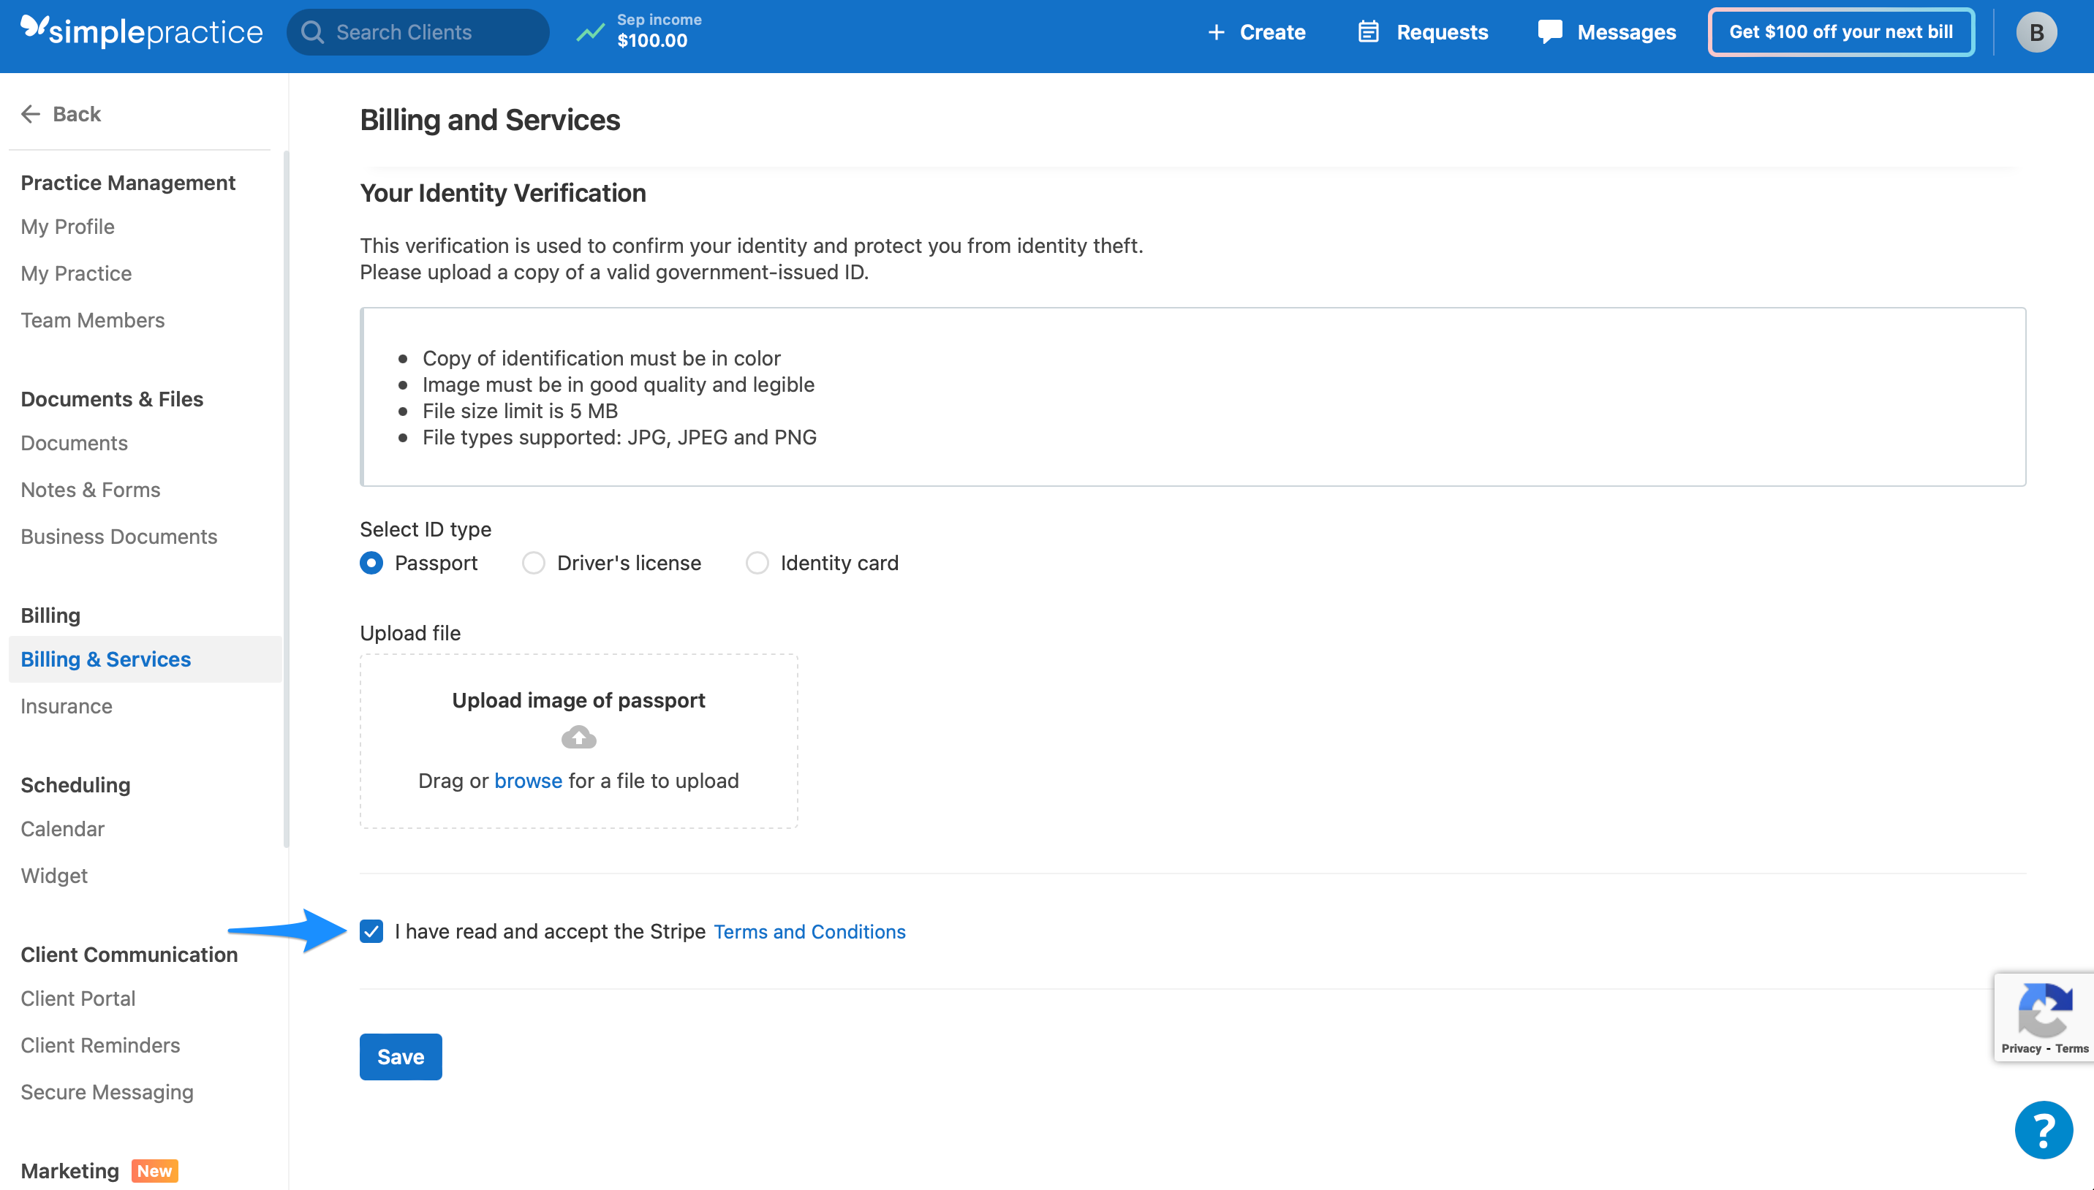Click the Requests calendar icon
The width and height of the screenshot is (2094, 1190).
click(x=1368, y=32)
